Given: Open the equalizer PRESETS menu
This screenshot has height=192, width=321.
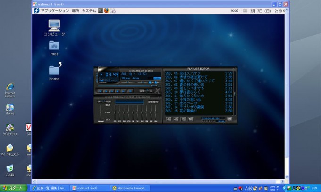Looking at the screenshot, I should (153, 102).
